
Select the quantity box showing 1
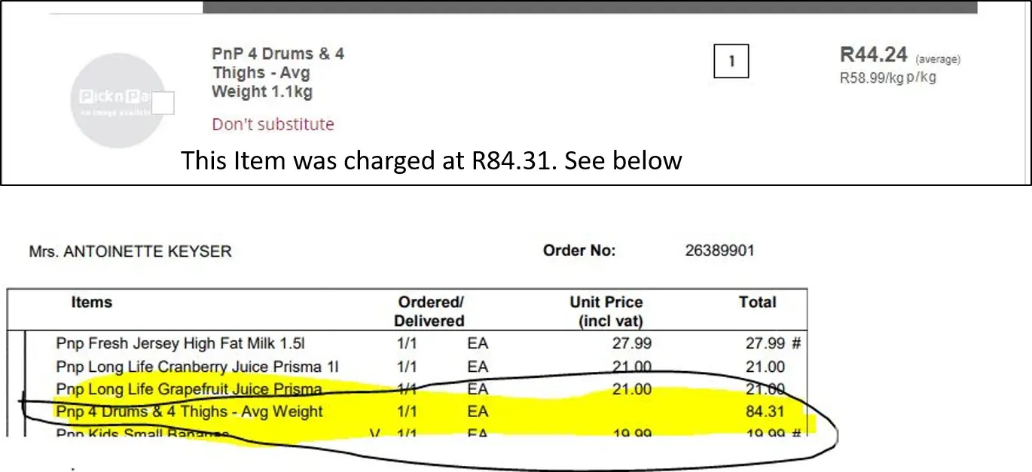coord(731,62)
